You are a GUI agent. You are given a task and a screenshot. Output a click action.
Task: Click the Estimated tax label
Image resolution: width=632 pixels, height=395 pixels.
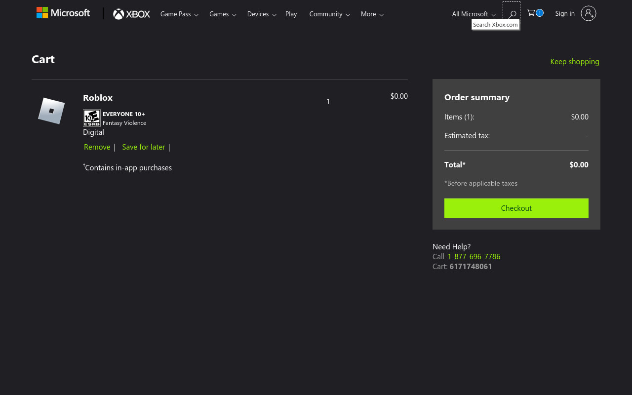[x=467, y=135]
